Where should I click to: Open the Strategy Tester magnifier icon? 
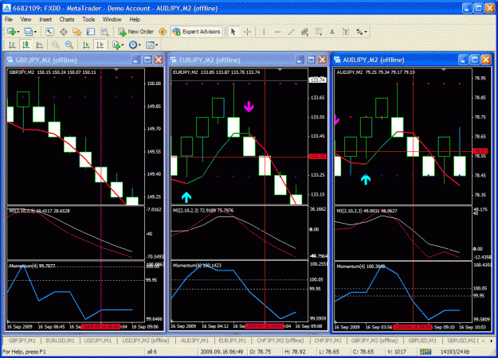click(104, 32)
